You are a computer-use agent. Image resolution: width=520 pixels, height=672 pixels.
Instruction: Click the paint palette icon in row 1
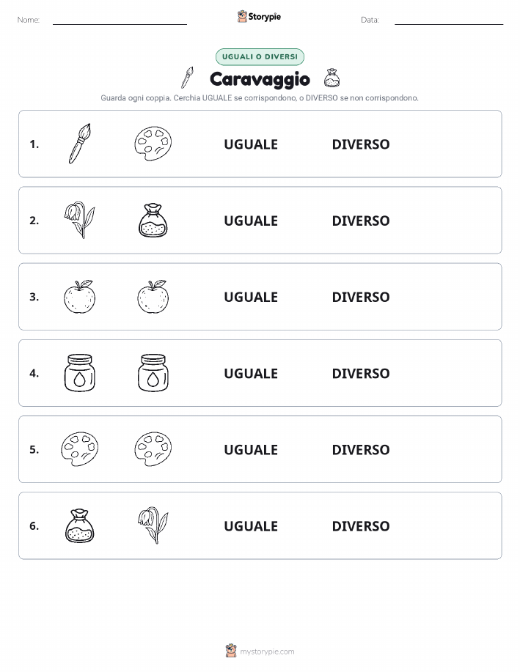click(x=153, y=144)
